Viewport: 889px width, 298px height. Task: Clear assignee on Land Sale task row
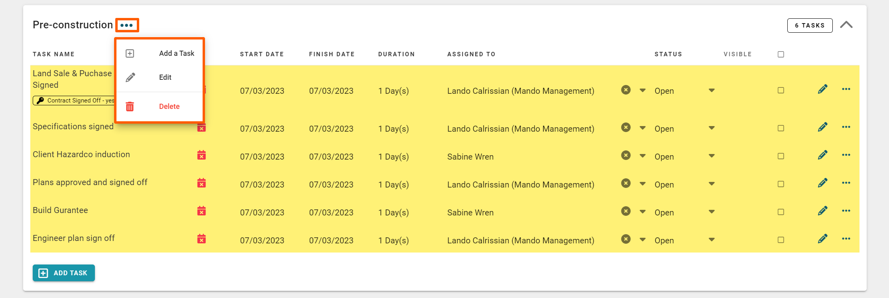tap(626, 90)
